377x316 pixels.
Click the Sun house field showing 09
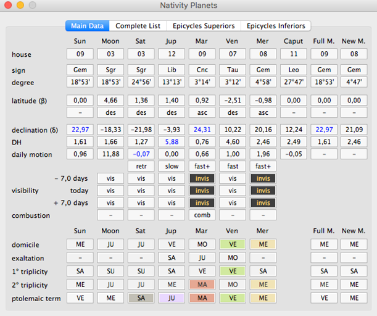point(80,54)
